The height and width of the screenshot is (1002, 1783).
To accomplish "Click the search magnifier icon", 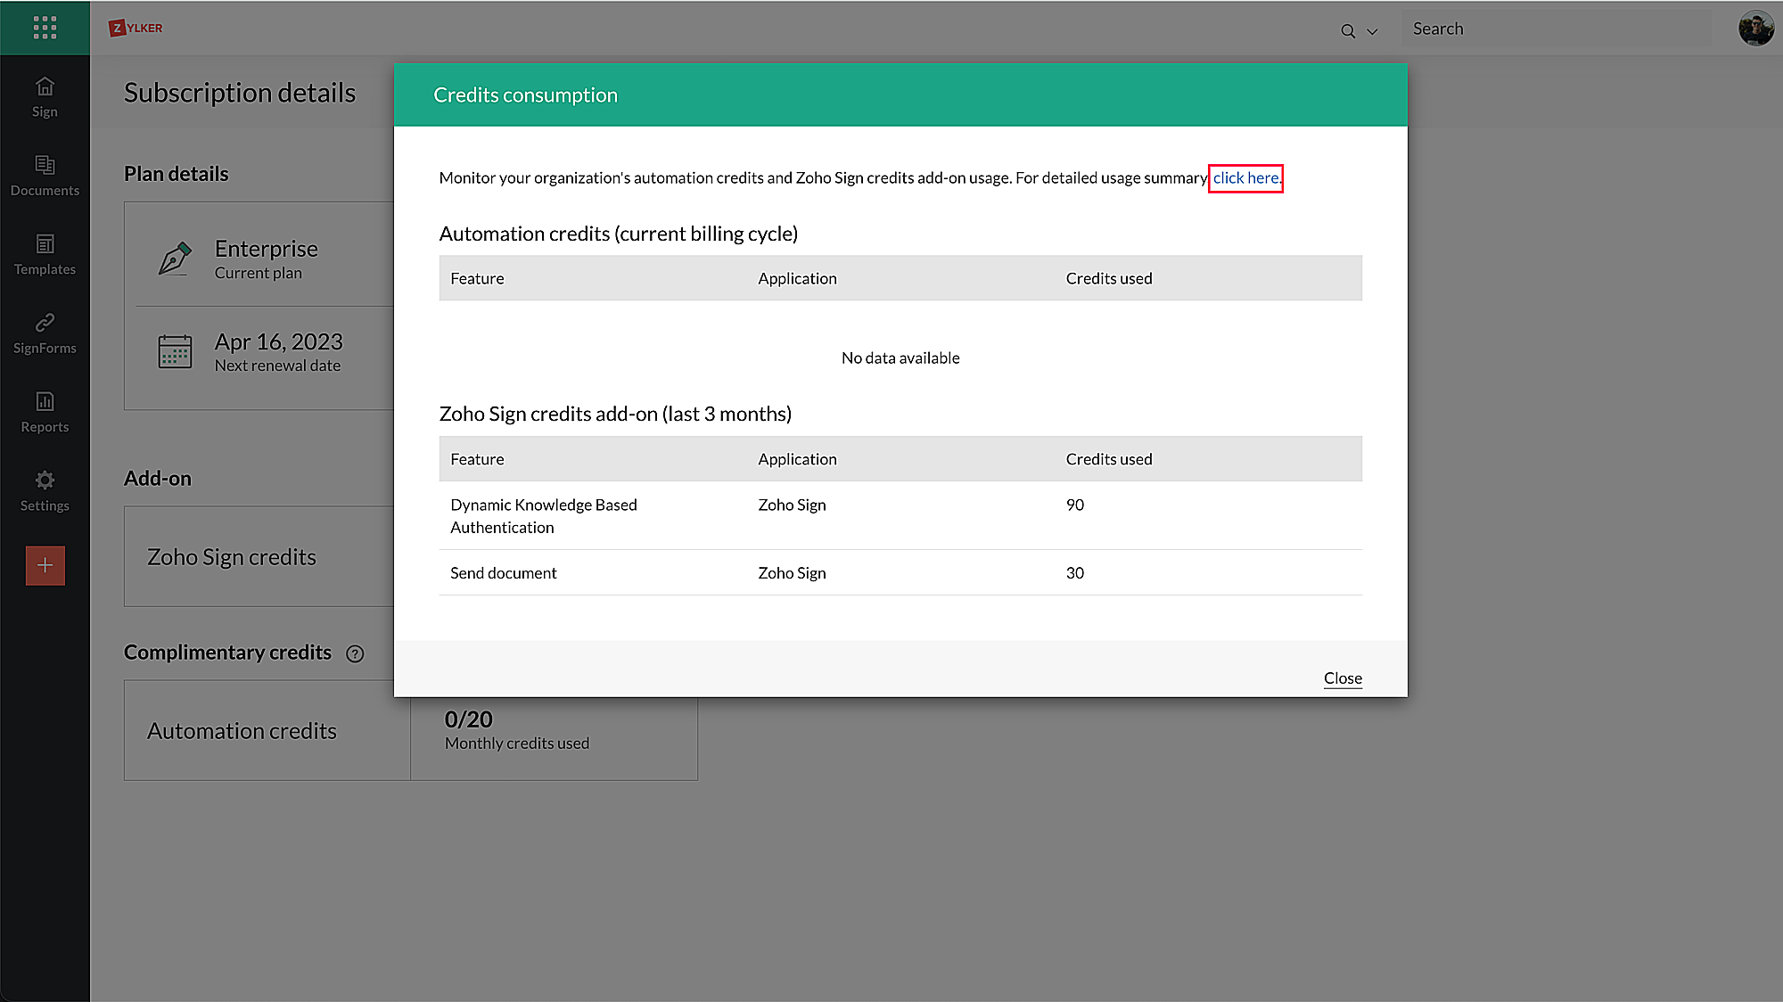I will point(1348,31).
